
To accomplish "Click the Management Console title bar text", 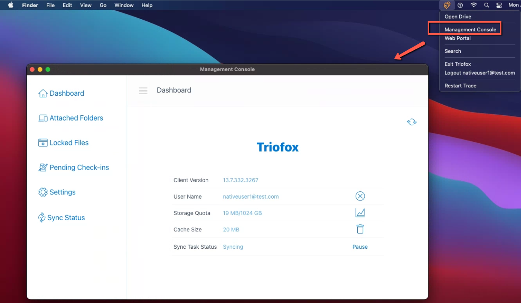I will 227,69.
